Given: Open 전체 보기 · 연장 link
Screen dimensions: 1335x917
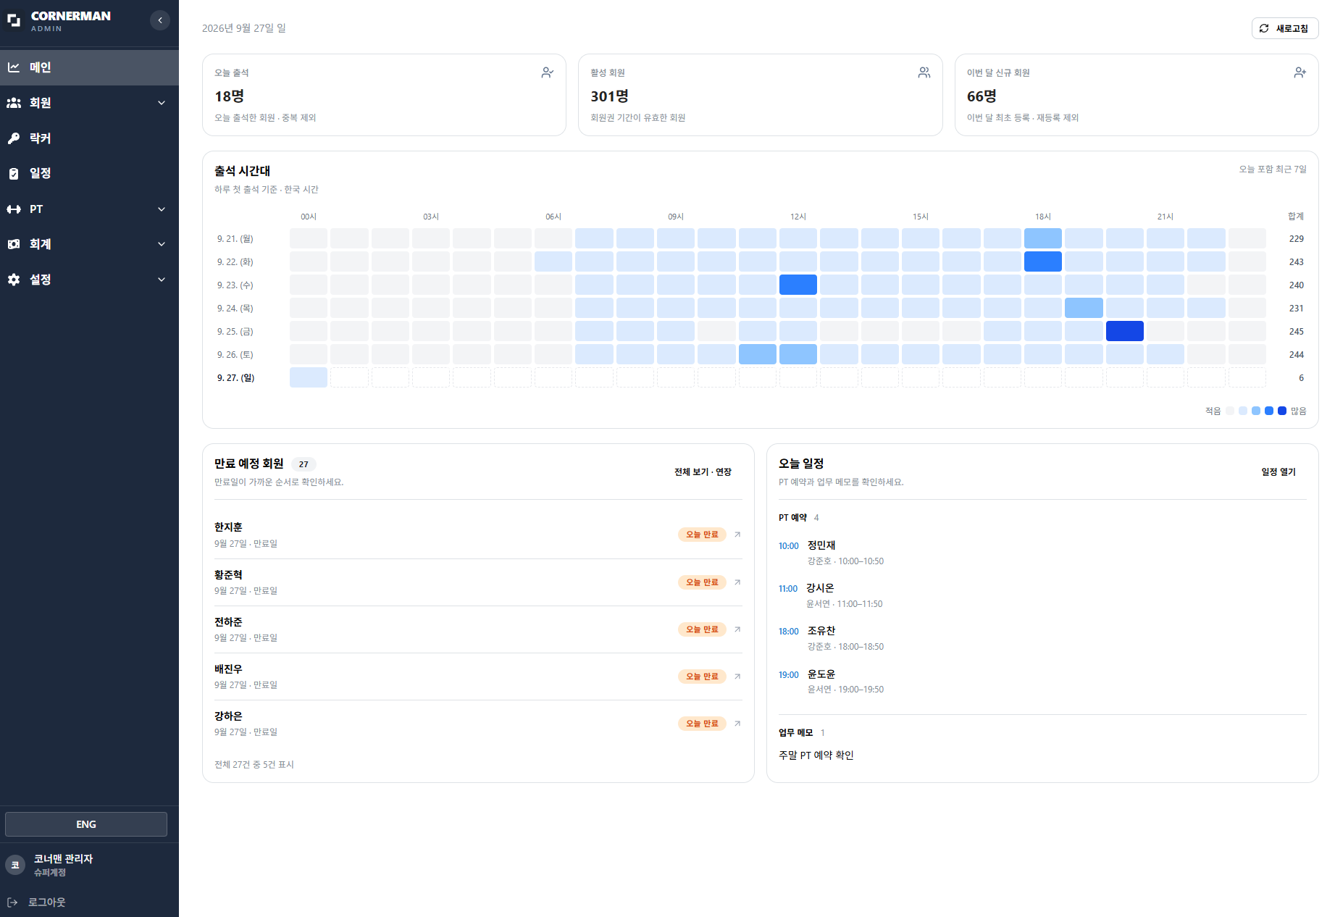Looking at the screenshot, I should click(x=703, y=472).
